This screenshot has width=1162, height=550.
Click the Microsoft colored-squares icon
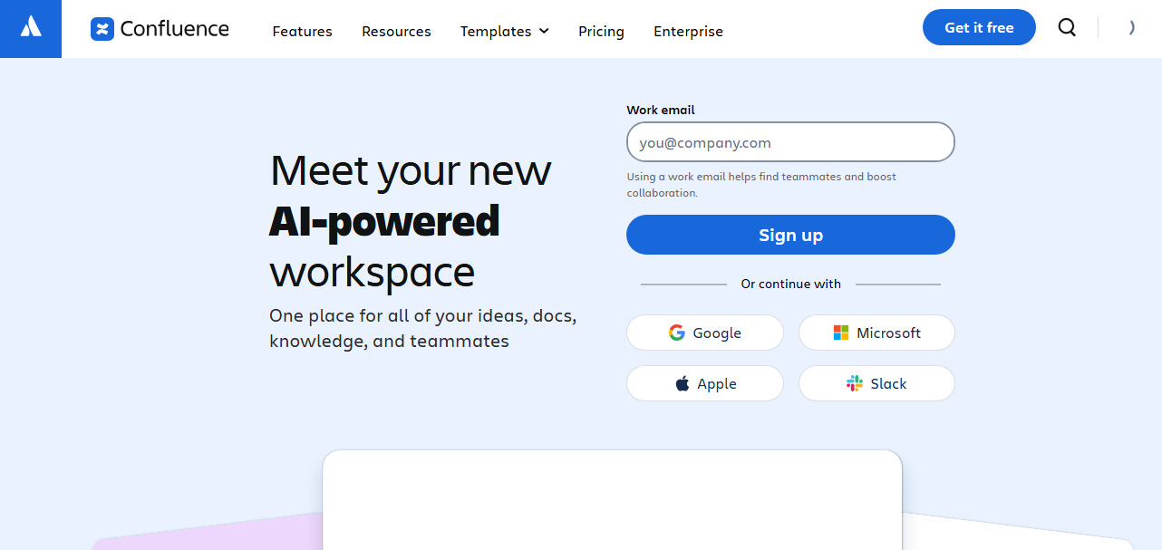pyautogui.click(x=840, y=333)
